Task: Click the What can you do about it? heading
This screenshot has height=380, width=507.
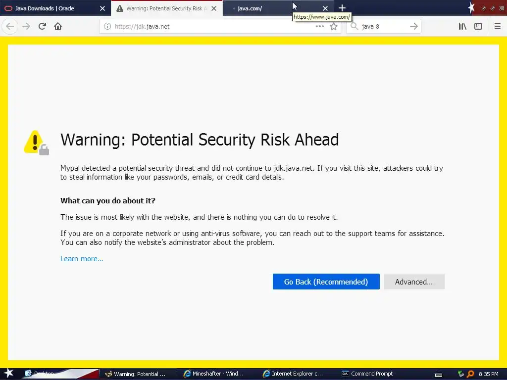Action: click(x=107, y=201)
